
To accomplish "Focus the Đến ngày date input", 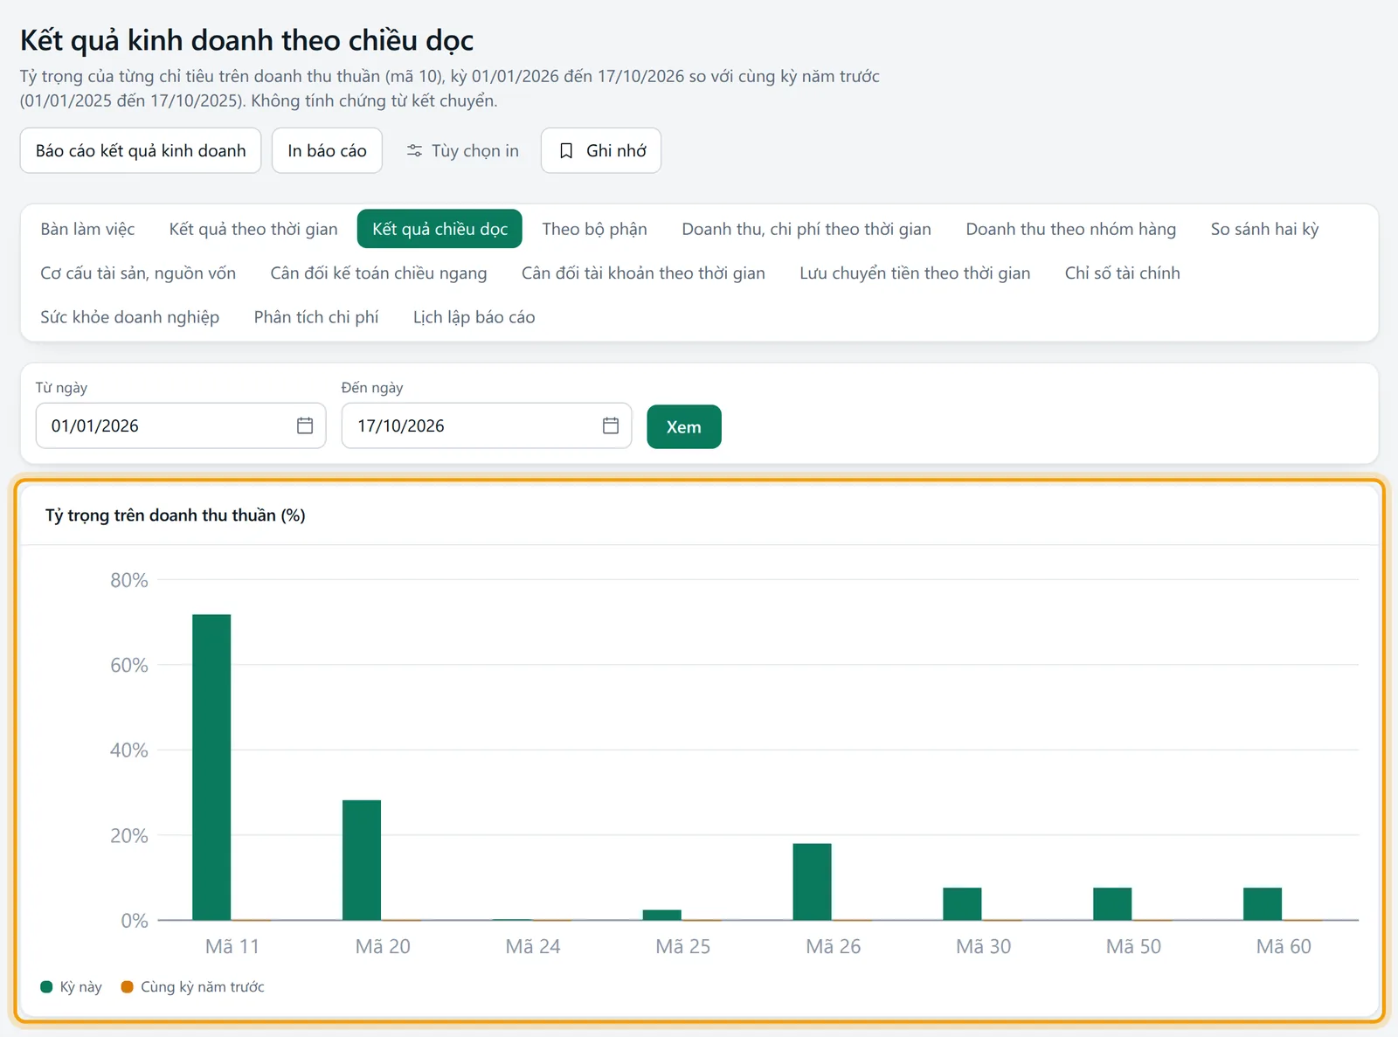I will tap(487, 425).
